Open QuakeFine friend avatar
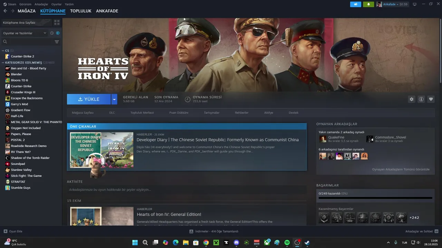 323,139
